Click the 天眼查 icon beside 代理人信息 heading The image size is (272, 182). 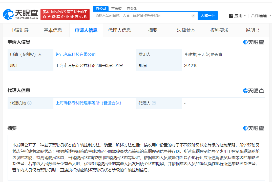click(254, 91)
